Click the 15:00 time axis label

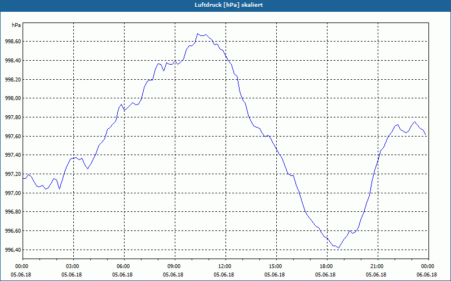[276, 266]
